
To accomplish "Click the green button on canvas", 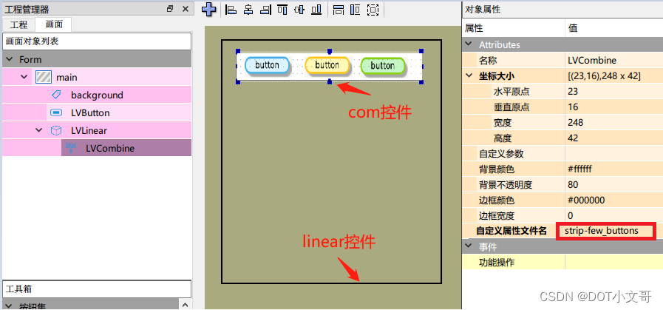I will 383,66.
